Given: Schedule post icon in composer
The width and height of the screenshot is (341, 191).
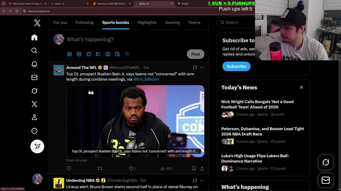Looking at the screenshot, I should pos(117,54).
